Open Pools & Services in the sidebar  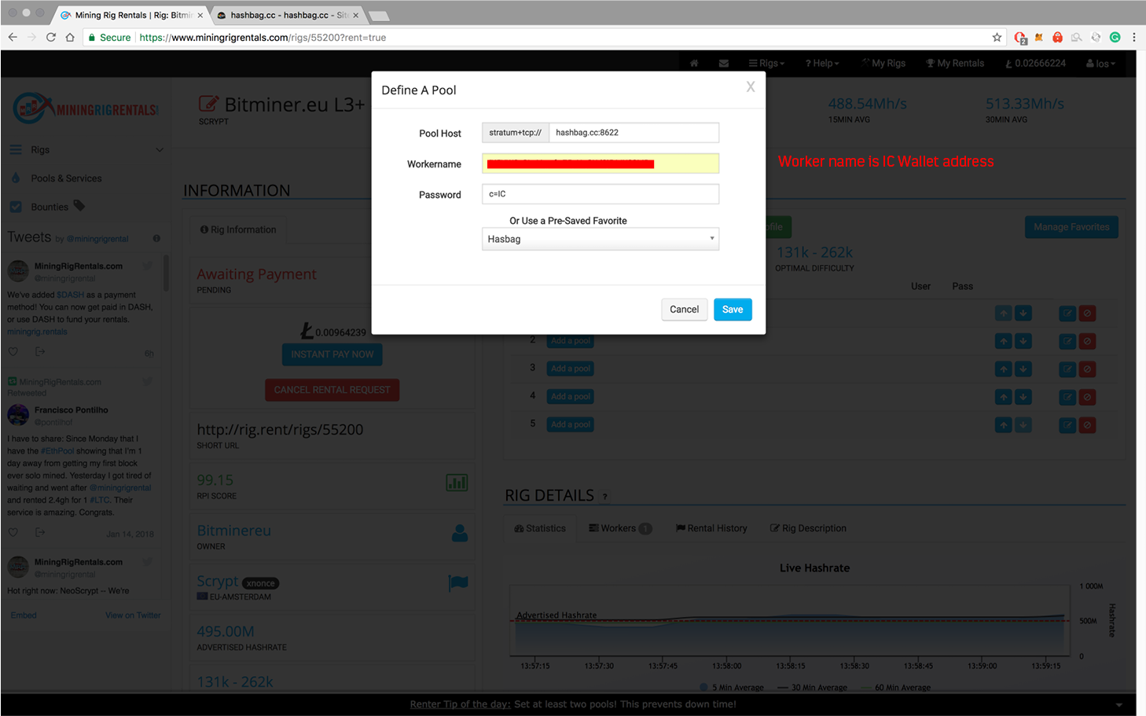pyautogui.click(x=66, y=178)
